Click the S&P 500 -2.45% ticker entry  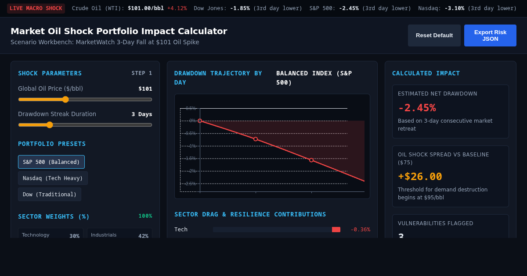pyautogui.click(x=360, y=8)
